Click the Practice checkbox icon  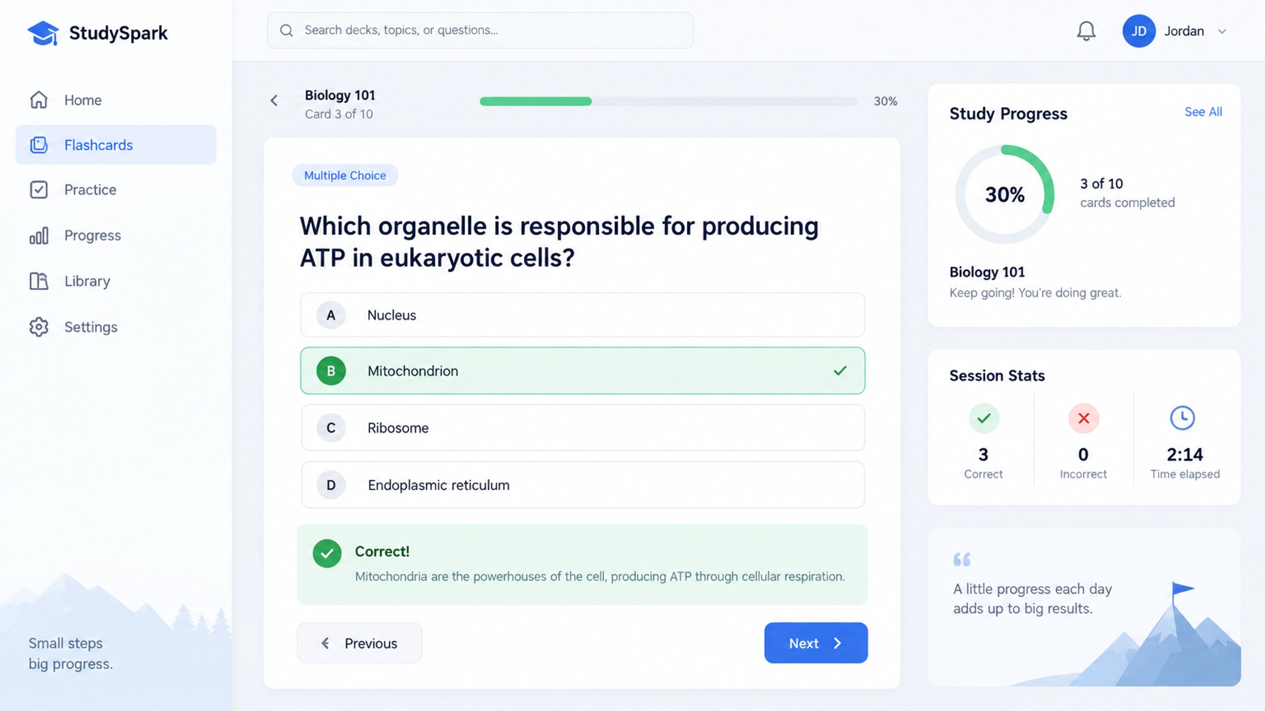point(39,190)
